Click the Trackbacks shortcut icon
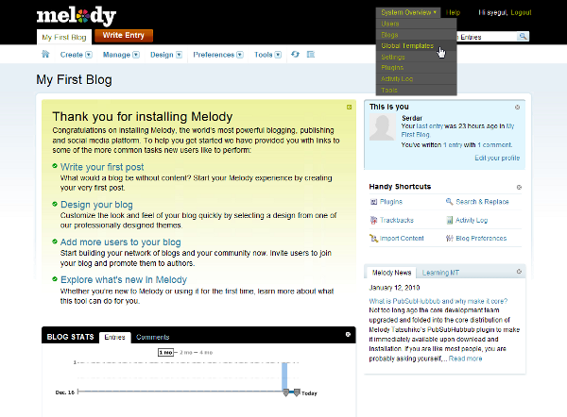The height and width of the screenshot is (417, 567). [x=373, y=220]
